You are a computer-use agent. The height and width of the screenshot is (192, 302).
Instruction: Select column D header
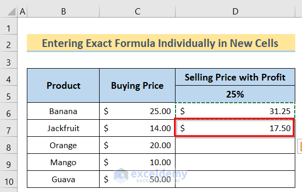coord(235,11)
